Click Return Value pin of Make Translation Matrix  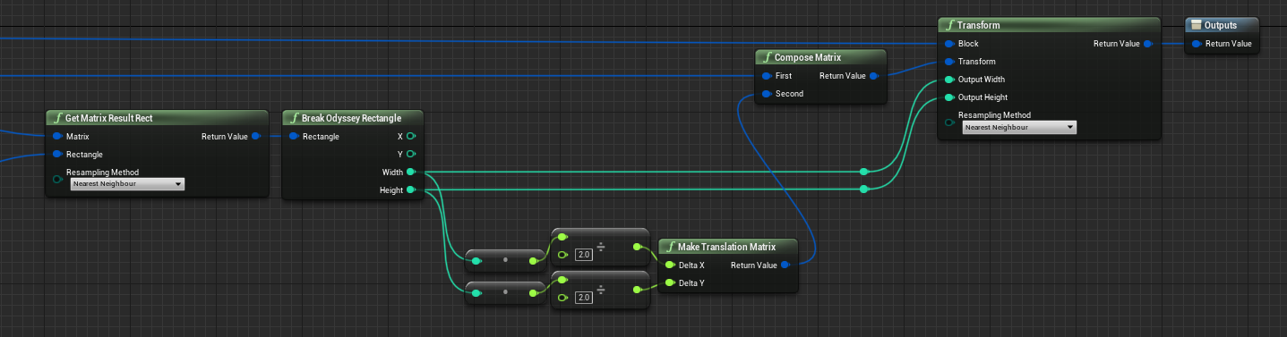pos(785,265)
